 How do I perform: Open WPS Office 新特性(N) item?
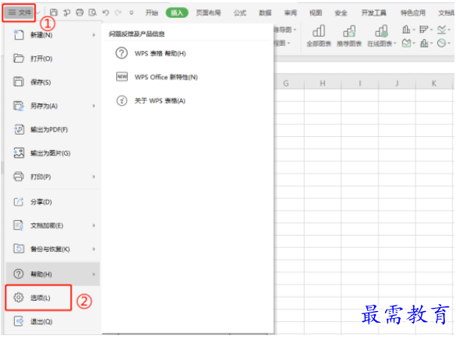[157, 77]
